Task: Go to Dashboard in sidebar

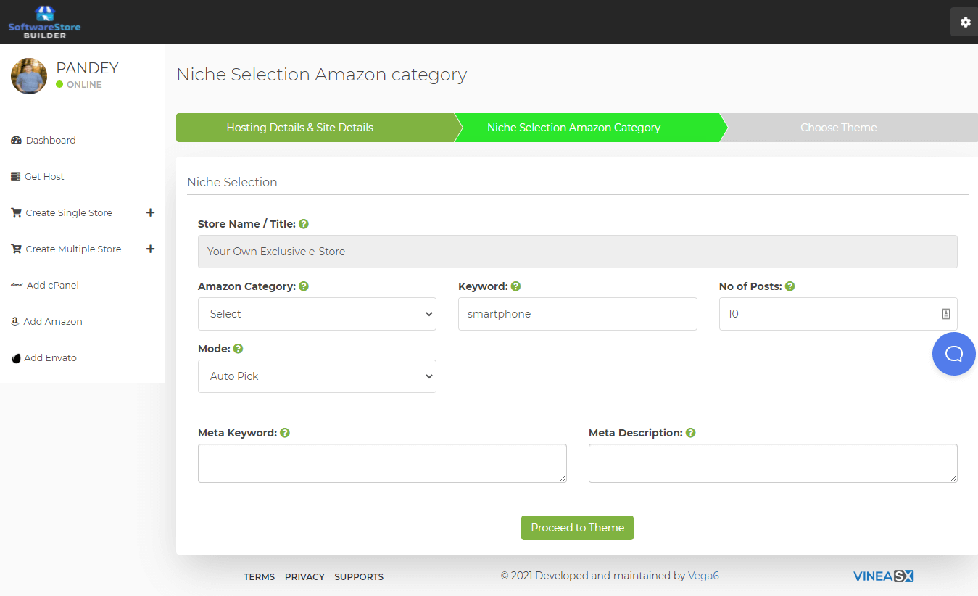Action: tap(50, 140)
